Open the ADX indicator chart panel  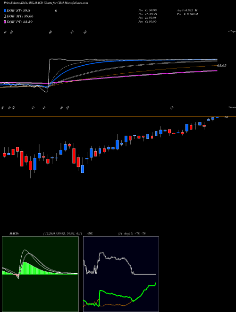(121, 274)
